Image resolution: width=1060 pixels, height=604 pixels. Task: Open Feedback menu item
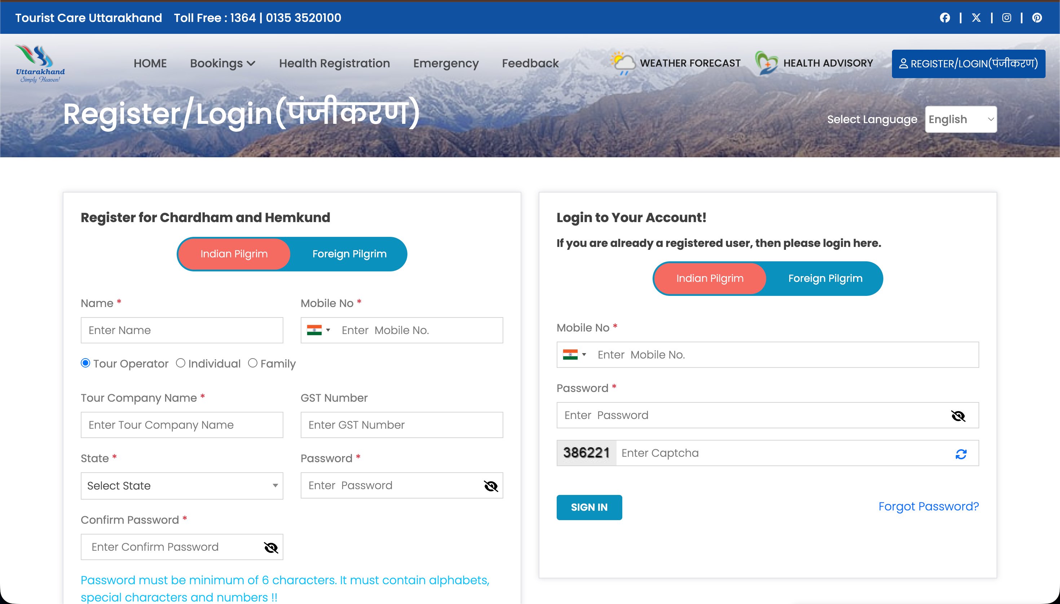point(530,63)
